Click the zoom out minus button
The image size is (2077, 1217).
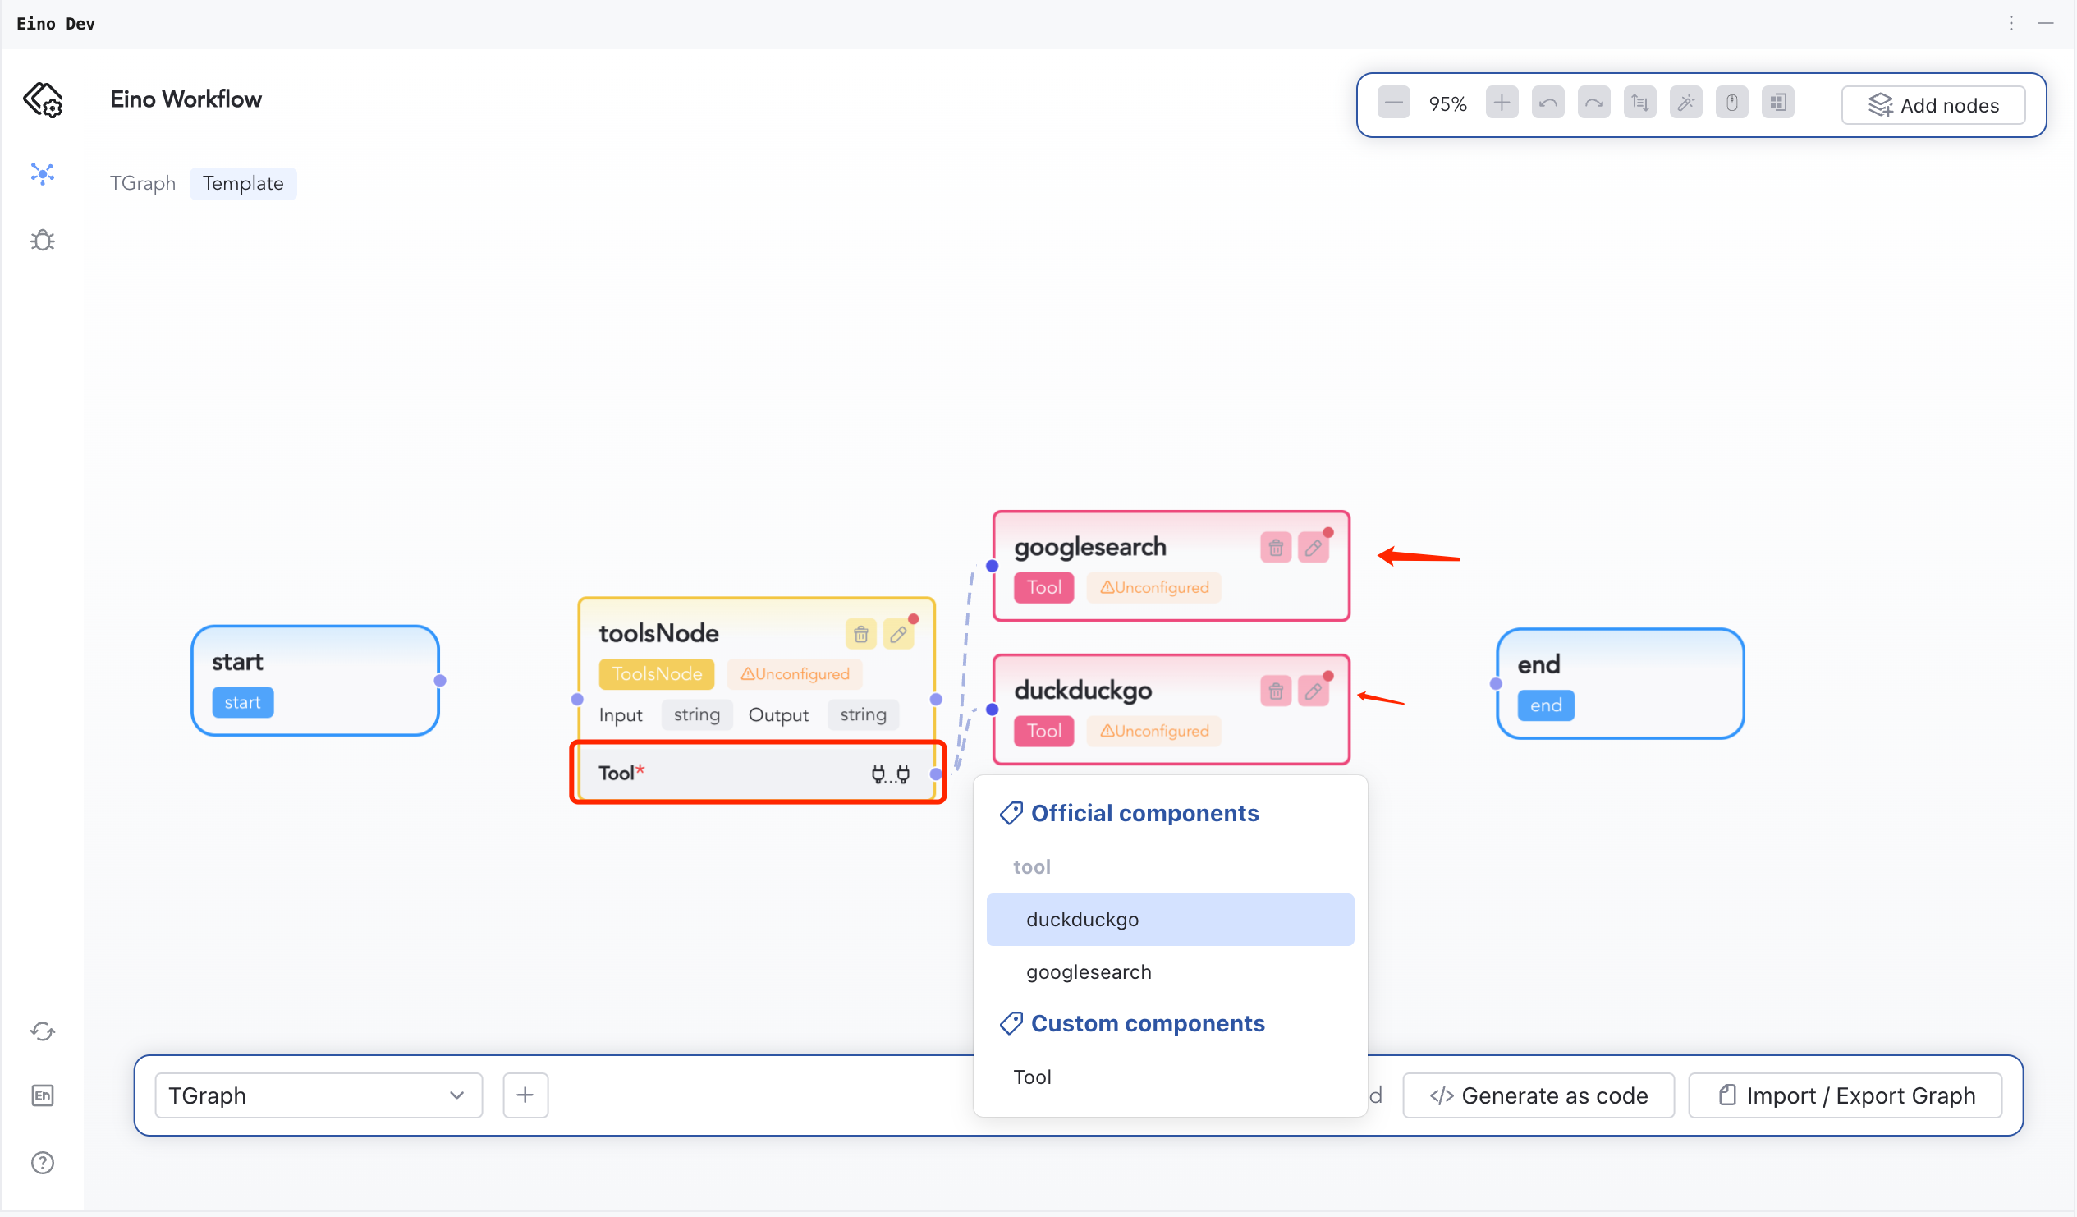pos(1394,104)
